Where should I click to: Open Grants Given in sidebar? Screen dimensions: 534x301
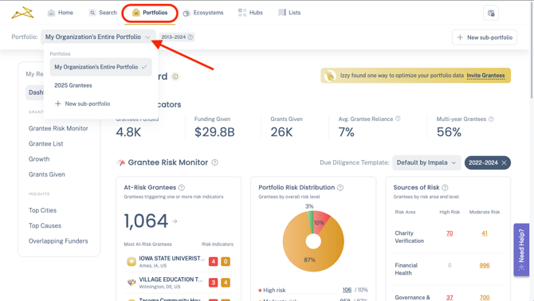[47, 174]
